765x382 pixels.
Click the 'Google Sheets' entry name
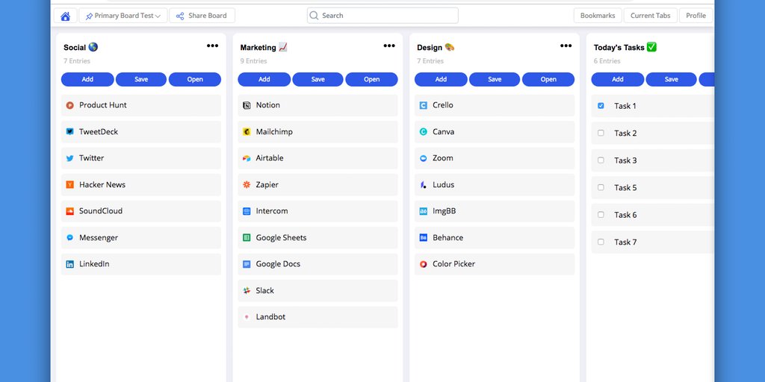(x=281, y=238)
